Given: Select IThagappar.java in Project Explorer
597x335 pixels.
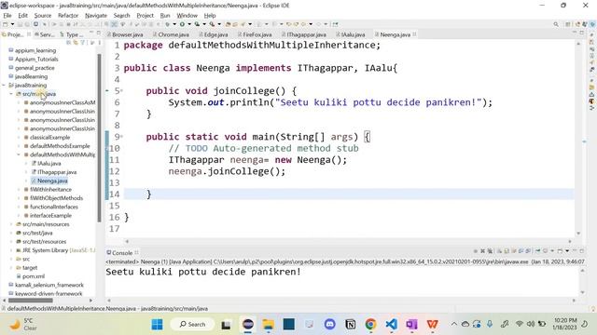Looking at the screenshot, I should (x=57, y=172).
